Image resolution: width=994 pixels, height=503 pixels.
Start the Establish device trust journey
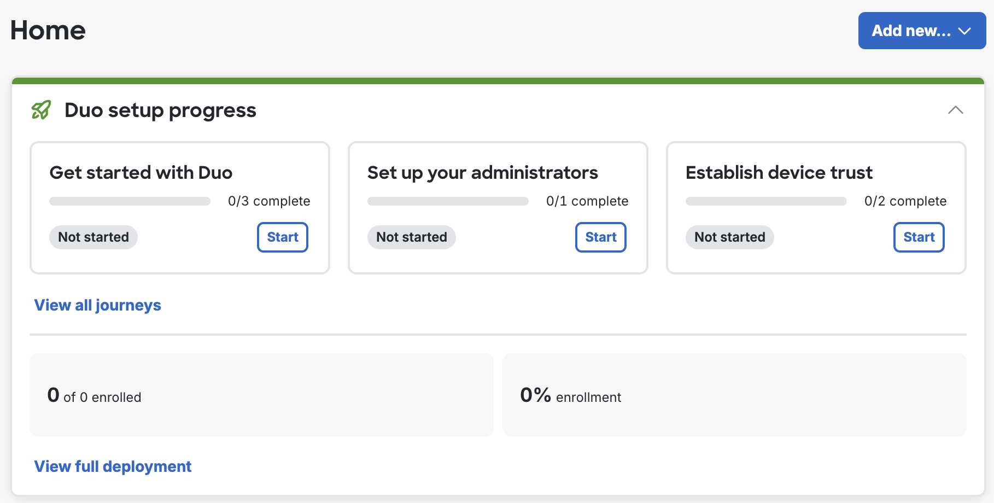(919, 237)
